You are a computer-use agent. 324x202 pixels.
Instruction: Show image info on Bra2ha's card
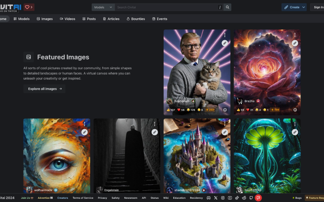point(295,110)
